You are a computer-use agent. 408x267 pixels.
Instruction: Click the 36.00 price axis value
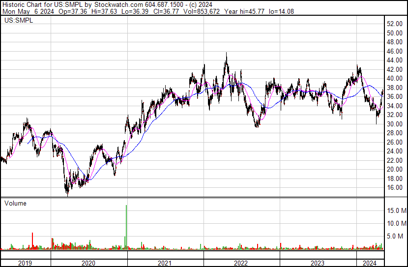pos(395,96)
